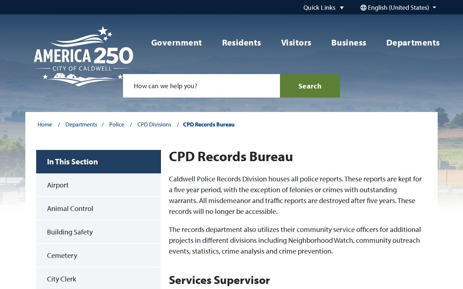
Task: Select City Clerk in the sidebar
Action: [98, 279]
